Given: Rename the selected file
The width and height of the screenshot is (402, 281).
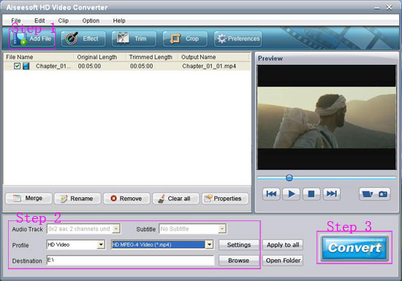Looking at the screenshot, I should point(77,199).
